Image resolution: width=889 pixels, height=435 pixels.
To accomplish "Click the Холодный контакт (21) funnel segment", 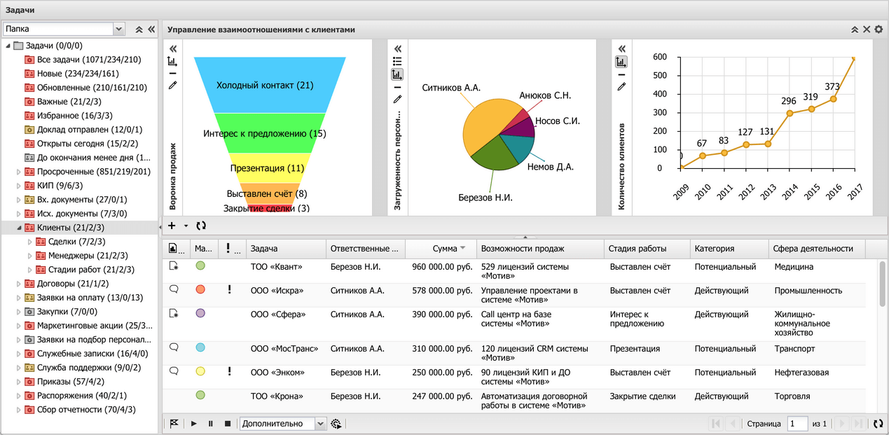I will pos(265,85).
